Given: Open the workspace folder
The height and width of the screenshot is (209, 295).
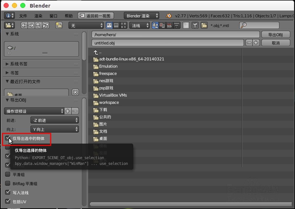Looking at the screenshot, I should coord(106,102).
